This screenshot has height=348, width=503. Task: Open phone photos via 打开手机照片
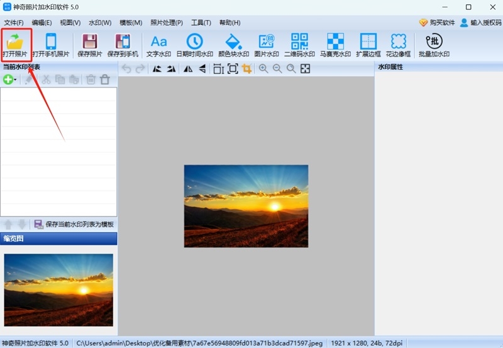coord(51,45)
